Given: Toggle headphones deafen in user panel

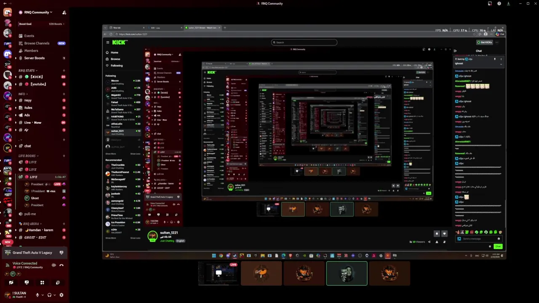Looking at the screenshot, I should click(x=49, y=295).
